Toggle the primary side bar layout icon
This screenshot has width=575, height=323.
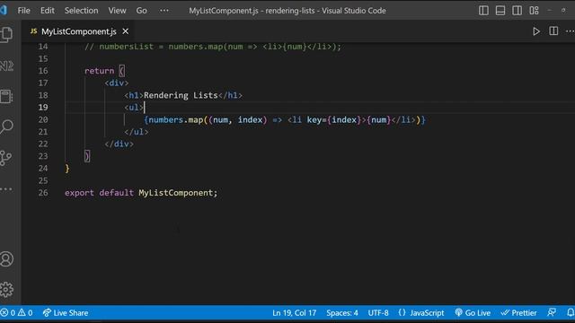(x=483, y=11)
